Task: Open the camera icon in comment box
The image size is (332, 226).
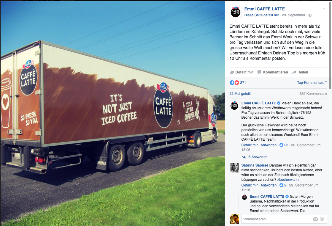Action: [x=315, y=219]
